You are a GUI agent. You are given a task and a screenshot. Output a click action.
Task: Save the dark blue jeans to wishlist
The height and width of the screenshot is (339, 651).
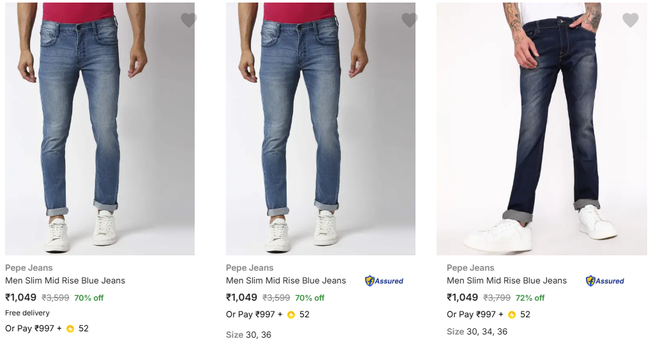(x=630, y=20)
